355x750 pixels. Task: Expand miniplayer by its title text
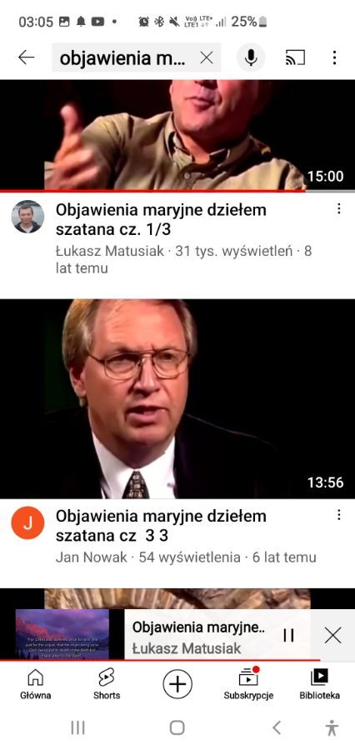198,627
